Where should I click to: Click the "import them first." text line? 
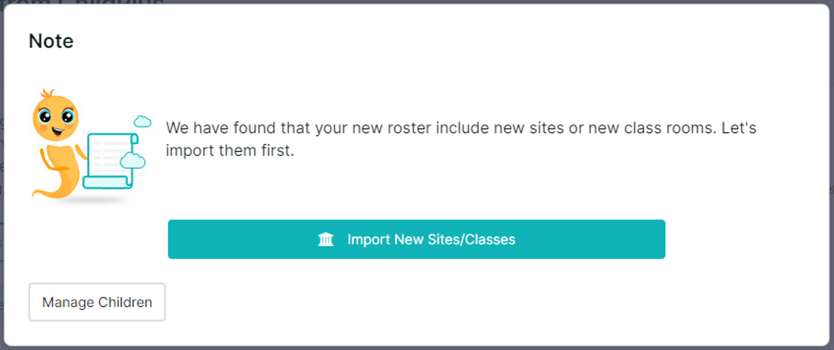coord(230,151)
